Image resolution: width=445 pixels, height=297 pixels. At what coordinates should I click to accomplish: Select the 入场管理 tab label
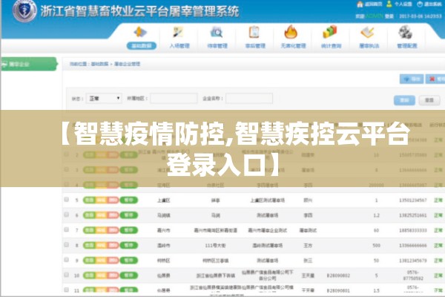[x=179, y=46]
